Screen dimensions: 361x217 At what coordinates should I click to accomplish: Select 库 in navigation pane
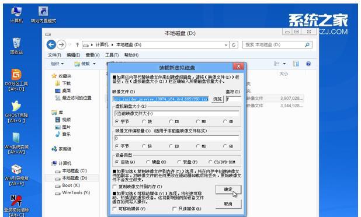pos(58,113)
